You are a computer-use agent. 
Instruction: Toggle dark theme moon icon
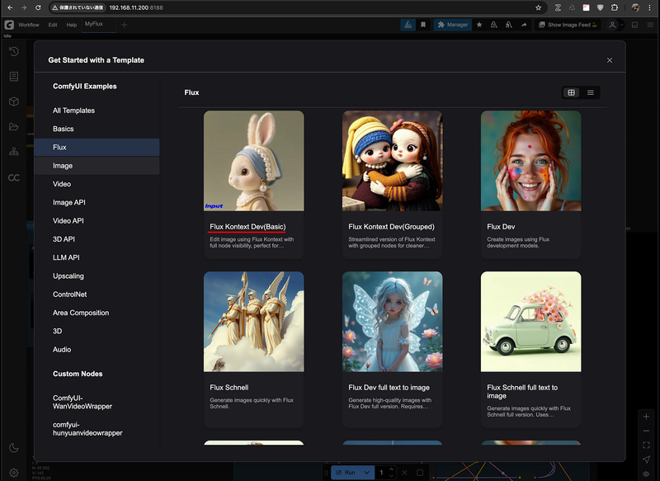click(x=14, y=448)
